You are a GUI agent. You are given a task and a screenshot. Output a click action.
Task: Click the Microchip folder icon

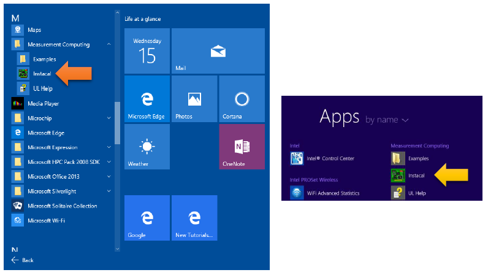point(17,118)
